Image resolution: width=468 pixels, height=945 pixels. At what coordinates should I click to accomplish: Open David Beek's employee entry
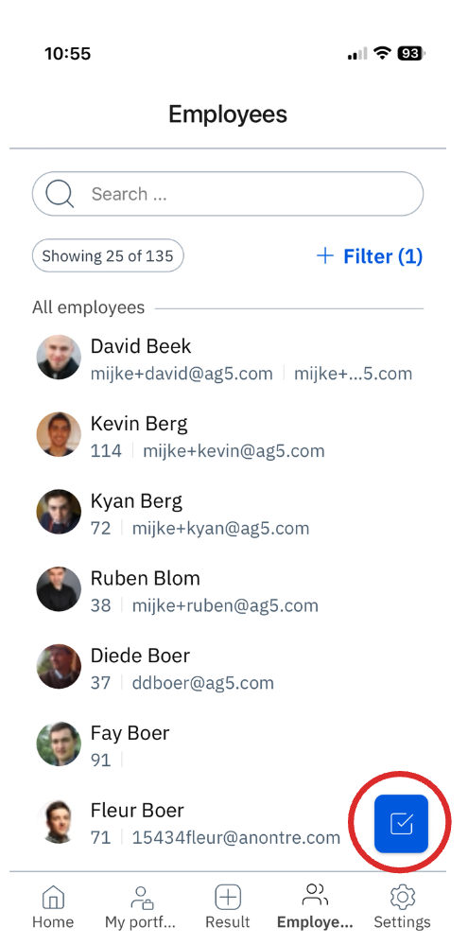pyautogui.click(x=228, y=358)
